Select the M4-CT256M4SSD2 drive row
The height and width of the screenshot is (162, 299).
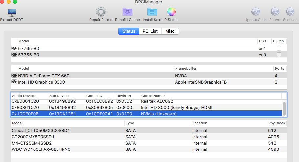(149, 143)
